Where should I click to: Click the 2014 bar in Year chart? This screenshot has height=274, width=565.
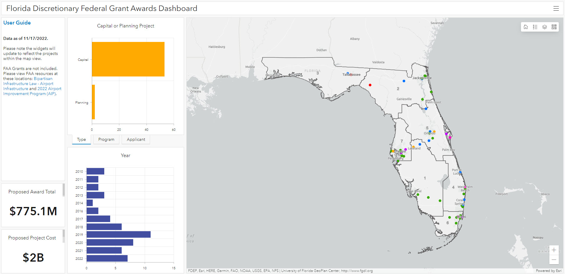coord(89,203)
